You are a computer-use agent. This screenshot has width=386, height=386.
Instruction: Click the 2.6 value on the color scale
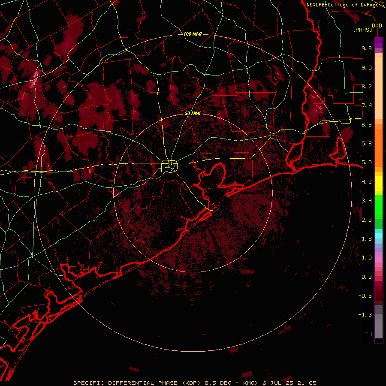367,220
